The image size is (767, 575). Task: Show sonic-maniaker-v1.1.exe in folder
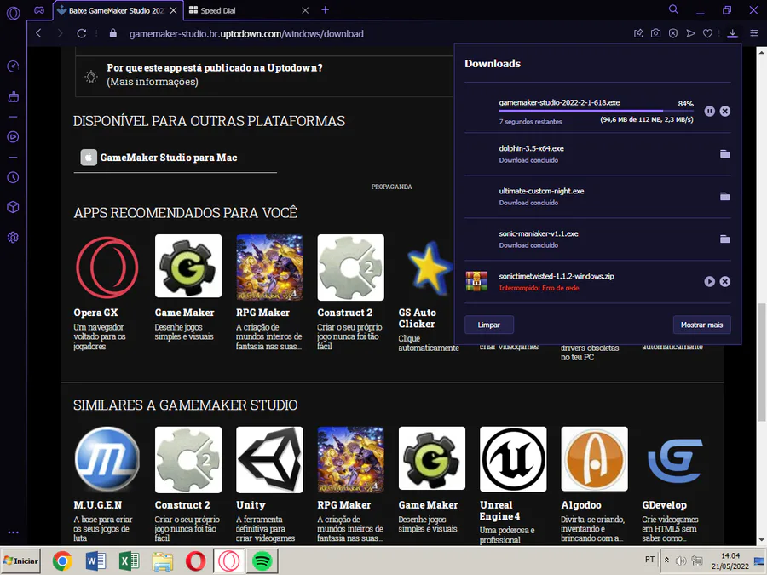[725, 239]
